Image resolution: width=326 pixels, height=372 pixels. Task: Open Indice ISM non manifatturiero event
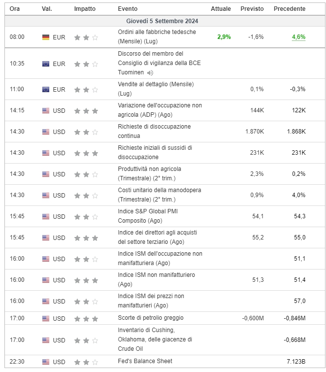156,279
